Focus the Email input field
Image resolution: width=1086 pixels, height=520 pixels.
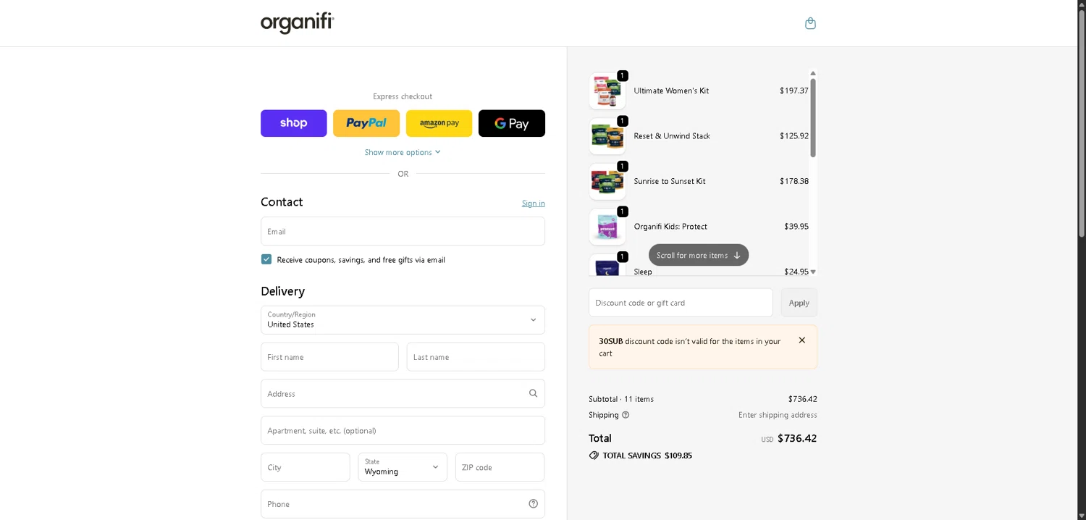(x=403, y=231)
